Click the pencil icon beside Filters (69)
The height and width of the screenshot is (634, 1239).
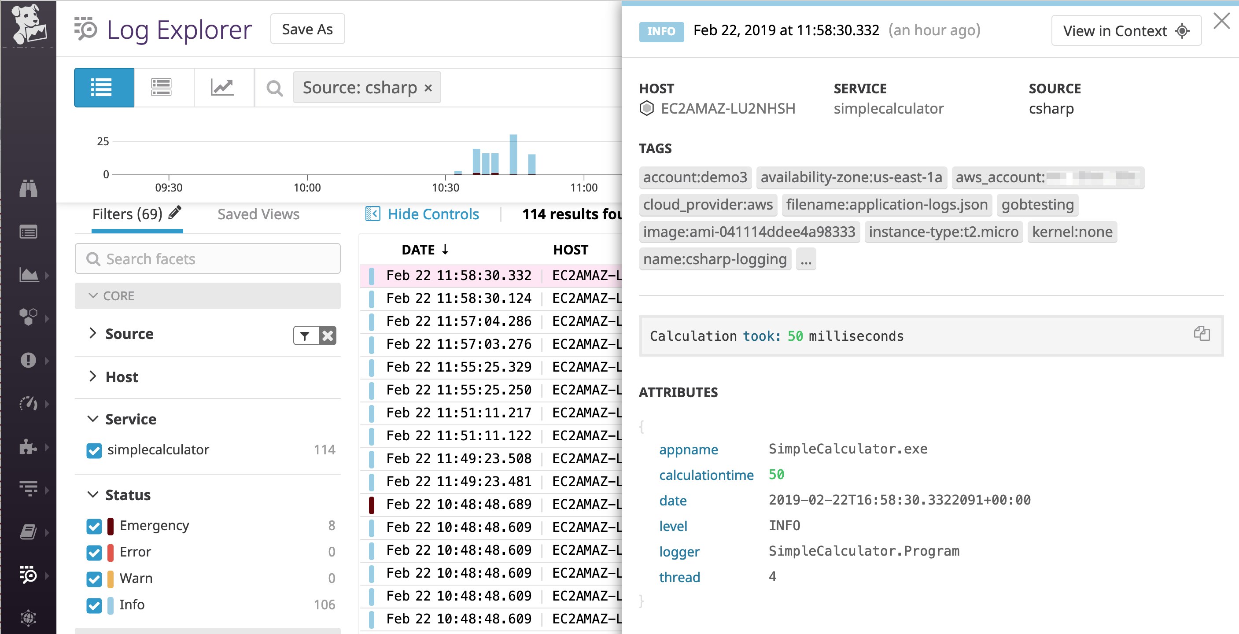click(x=176, y=213)
